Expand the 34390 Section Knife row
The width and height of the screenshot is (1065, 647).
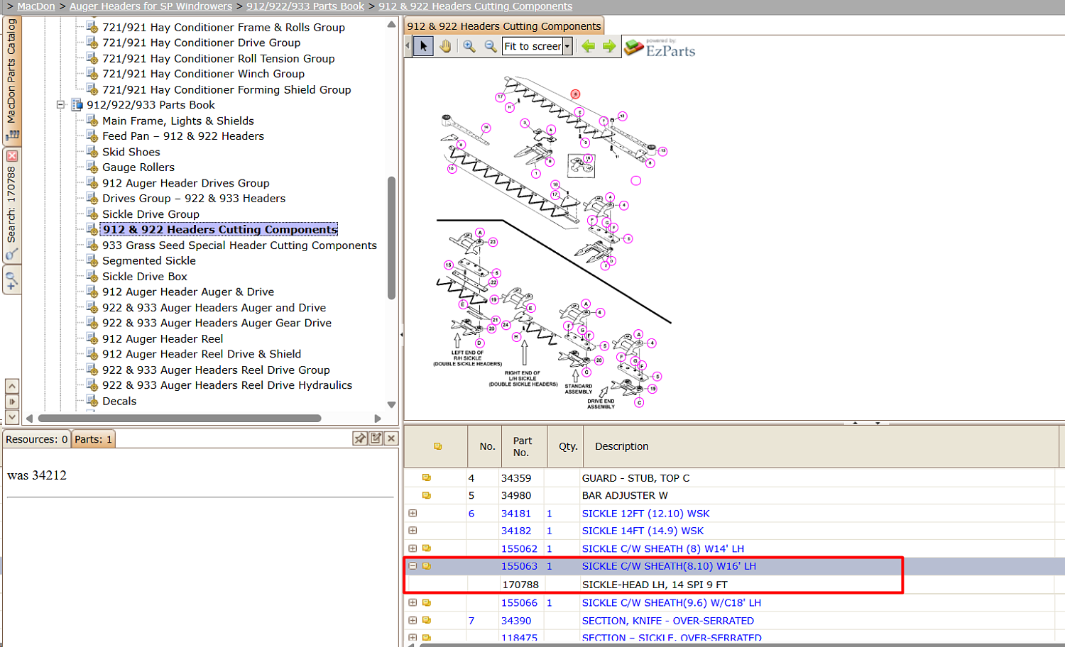(x=413, y=620)
